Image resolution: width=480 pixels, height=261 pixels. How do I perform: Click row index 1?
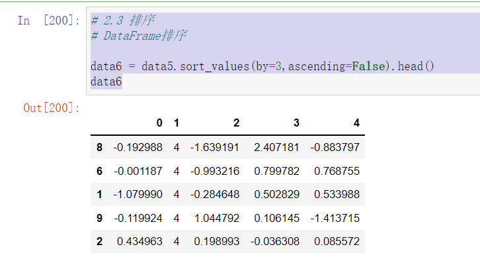tap(99, 194)
